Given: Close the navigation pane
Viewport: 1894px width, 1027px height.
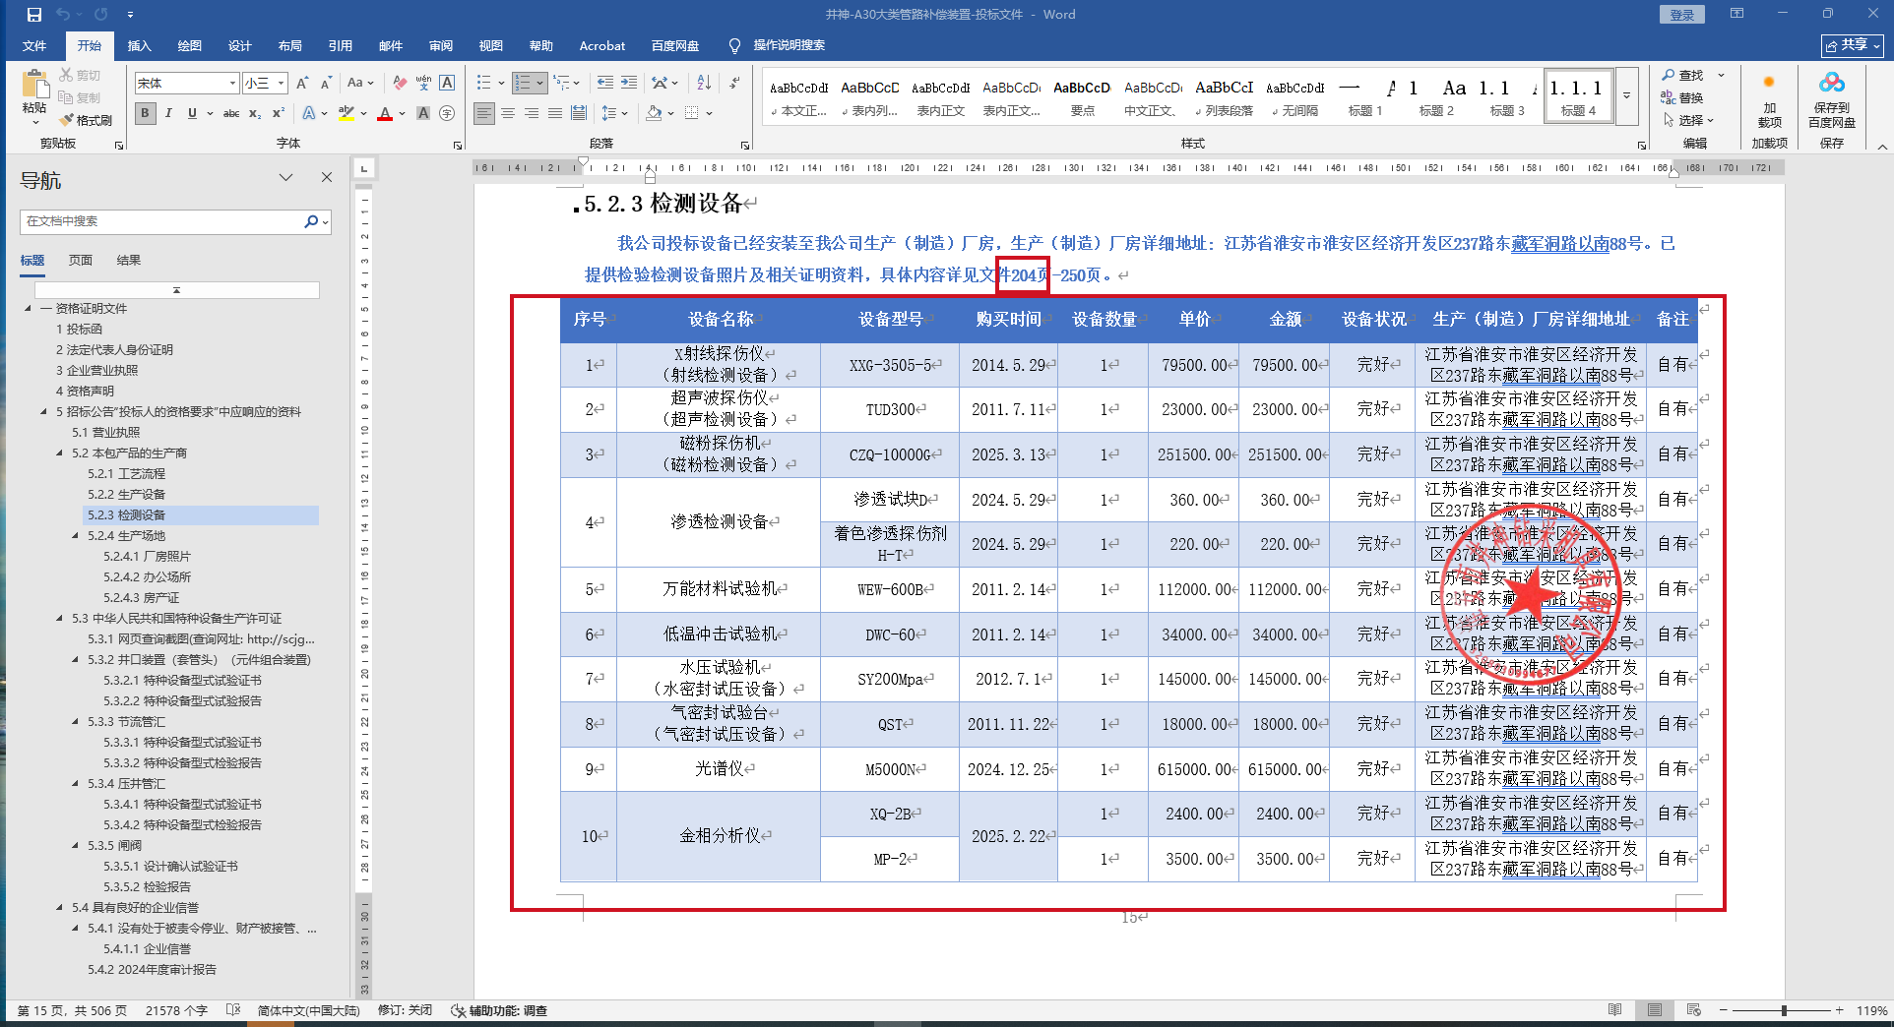Looking at the screenshot, I should [327, 178].
